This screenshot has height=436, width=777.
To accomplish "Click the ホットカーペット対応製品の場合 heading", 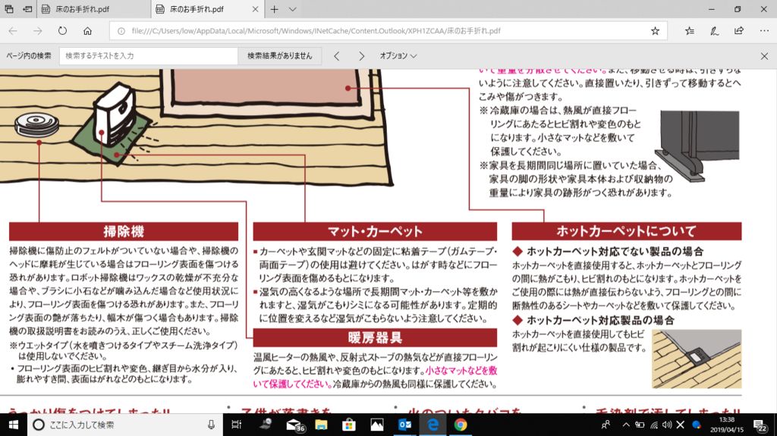I will [x=600, y=320].
